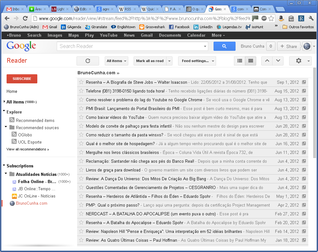Star the Como baixar vídeos do YouTube post
This screenshot has height=252, width=318.
point(81,117)
